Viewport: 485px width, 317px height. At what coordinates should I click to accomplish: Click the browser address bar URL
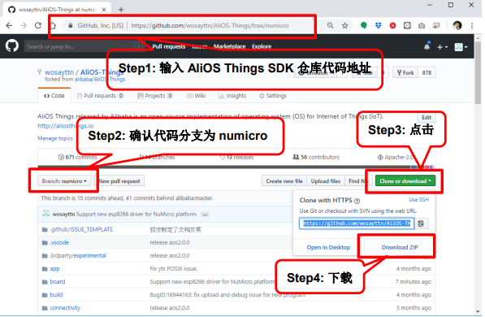[210, 25]
